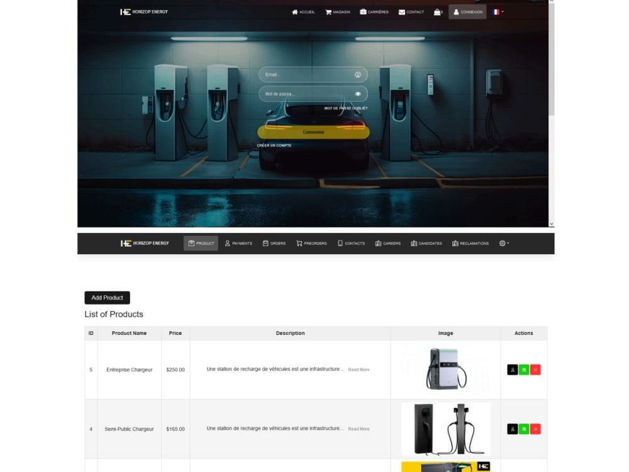Open the Payments section
This screenshot has height=472, width=629.
point(238,243)
